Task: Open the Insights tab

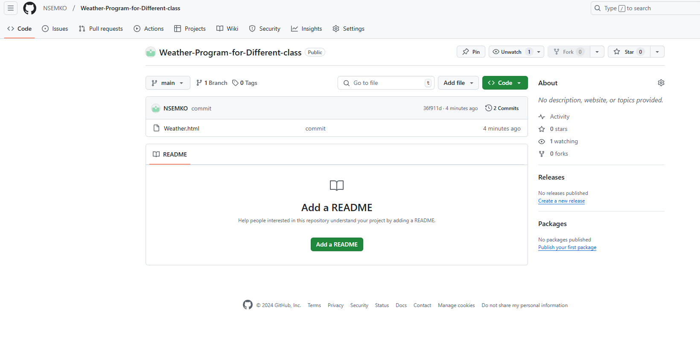Action: (x=306, y=29)
